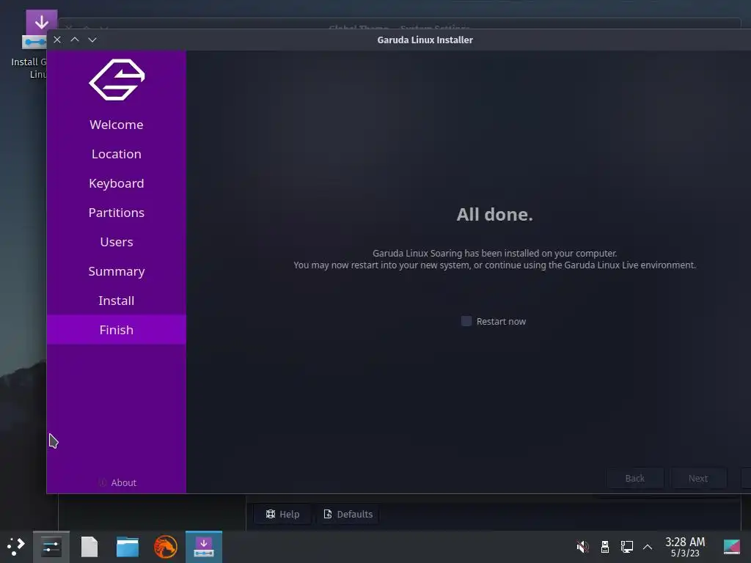Click the Next button in the installer
Image resolution: width=751 pixels, height=563 pixels.
coord(698,478)
